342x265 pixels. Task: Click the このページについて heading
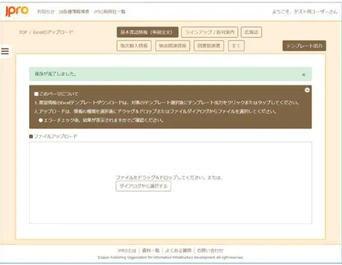coord(56,94)
